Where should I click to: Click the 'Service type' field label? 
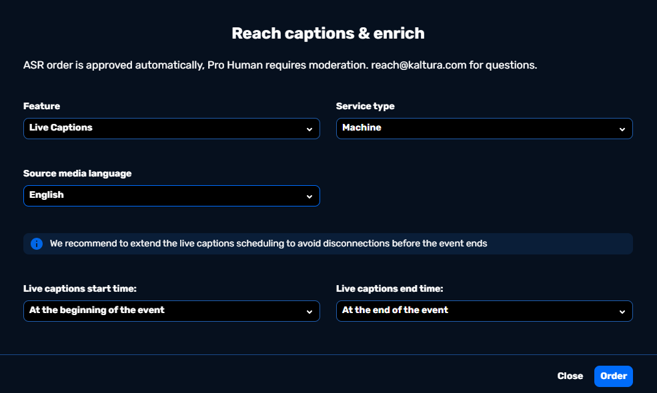365,106
